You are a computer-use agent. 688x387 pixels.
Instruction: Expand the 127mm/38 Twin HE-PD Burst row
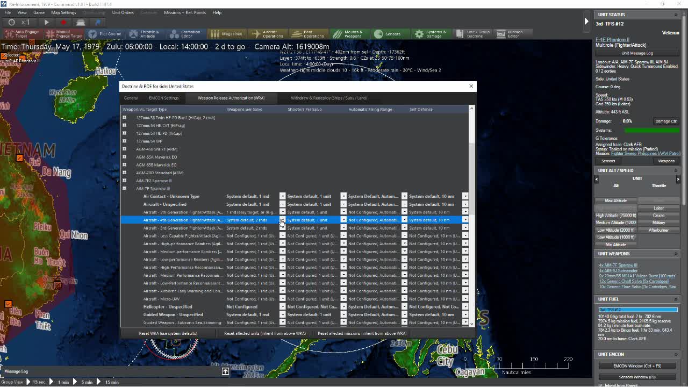pyautogui.click(x=124, y=117)
